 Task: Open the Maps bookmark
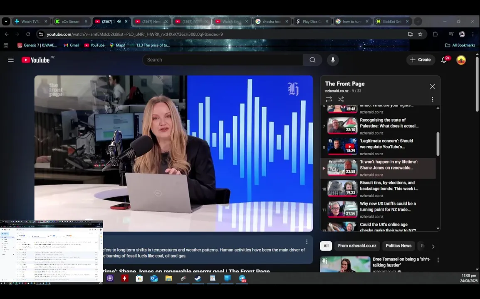[x=117, y=45]
